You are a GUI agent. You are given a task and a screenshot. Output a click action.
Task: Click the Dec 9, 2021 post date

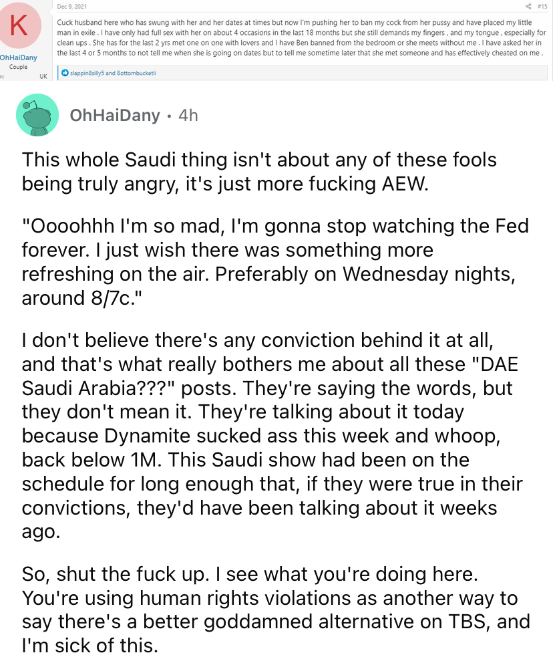coord(71,6)
